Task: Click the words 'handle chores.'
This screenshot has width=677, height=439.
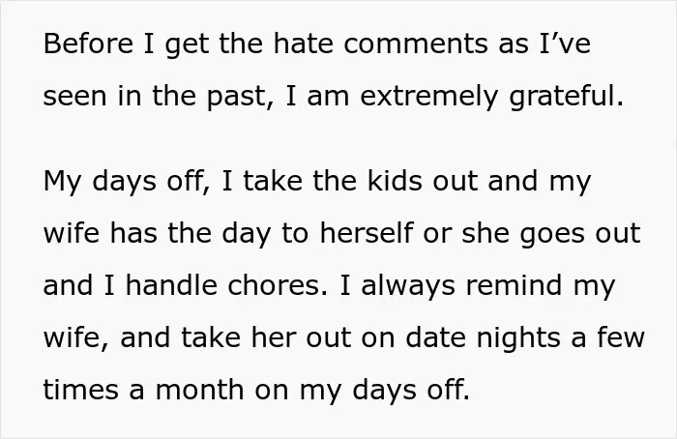Action: [x=227, y=285]
